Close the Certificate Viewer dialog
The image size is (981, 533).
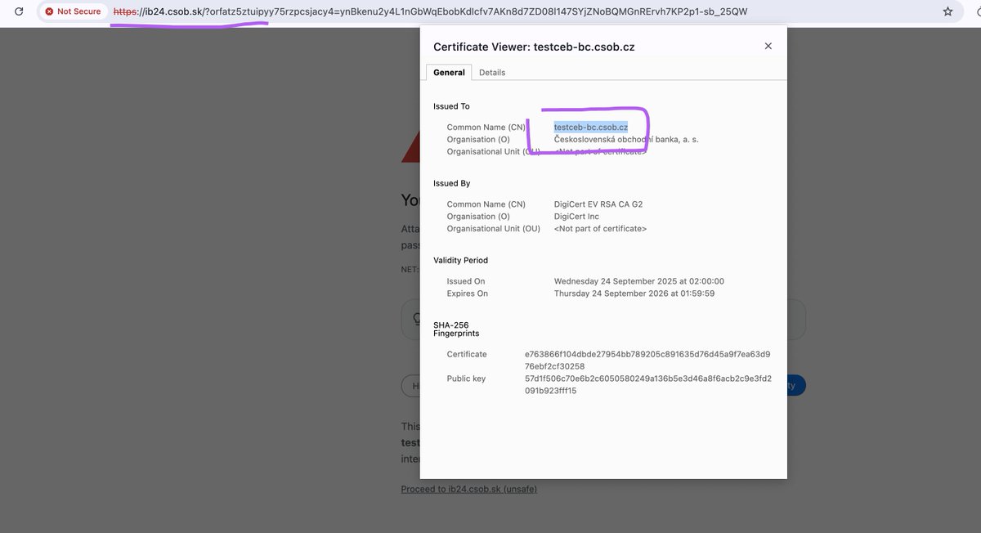coord(768,47)
